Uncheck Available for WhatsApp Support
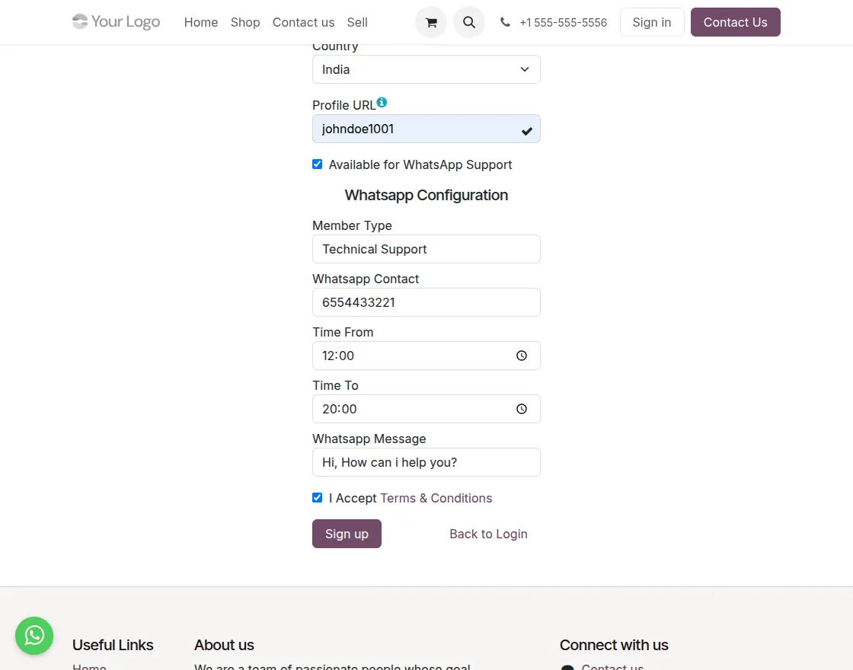853x670 pixels. [318, 164]
